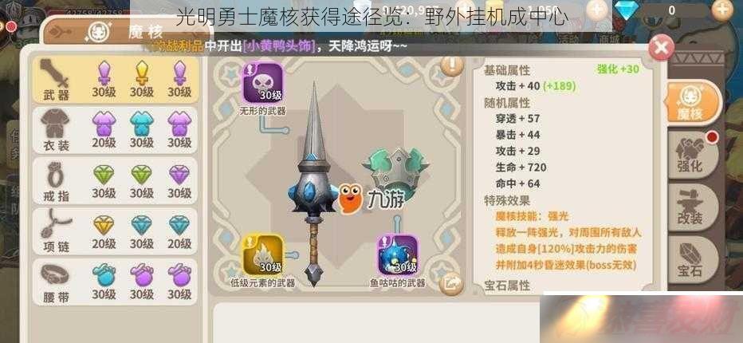
Task: Tap the exclamation info icon above weapon
Action: (451, 65)
